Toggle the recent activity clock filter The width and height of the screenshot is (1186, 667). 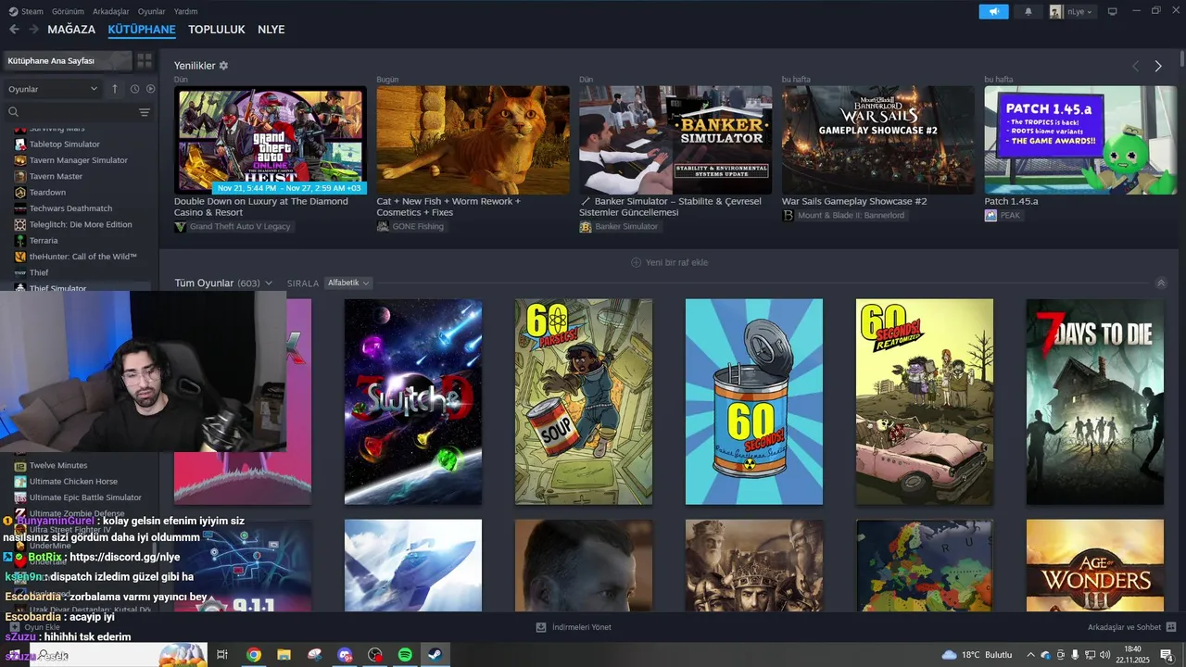click(134, 89)
